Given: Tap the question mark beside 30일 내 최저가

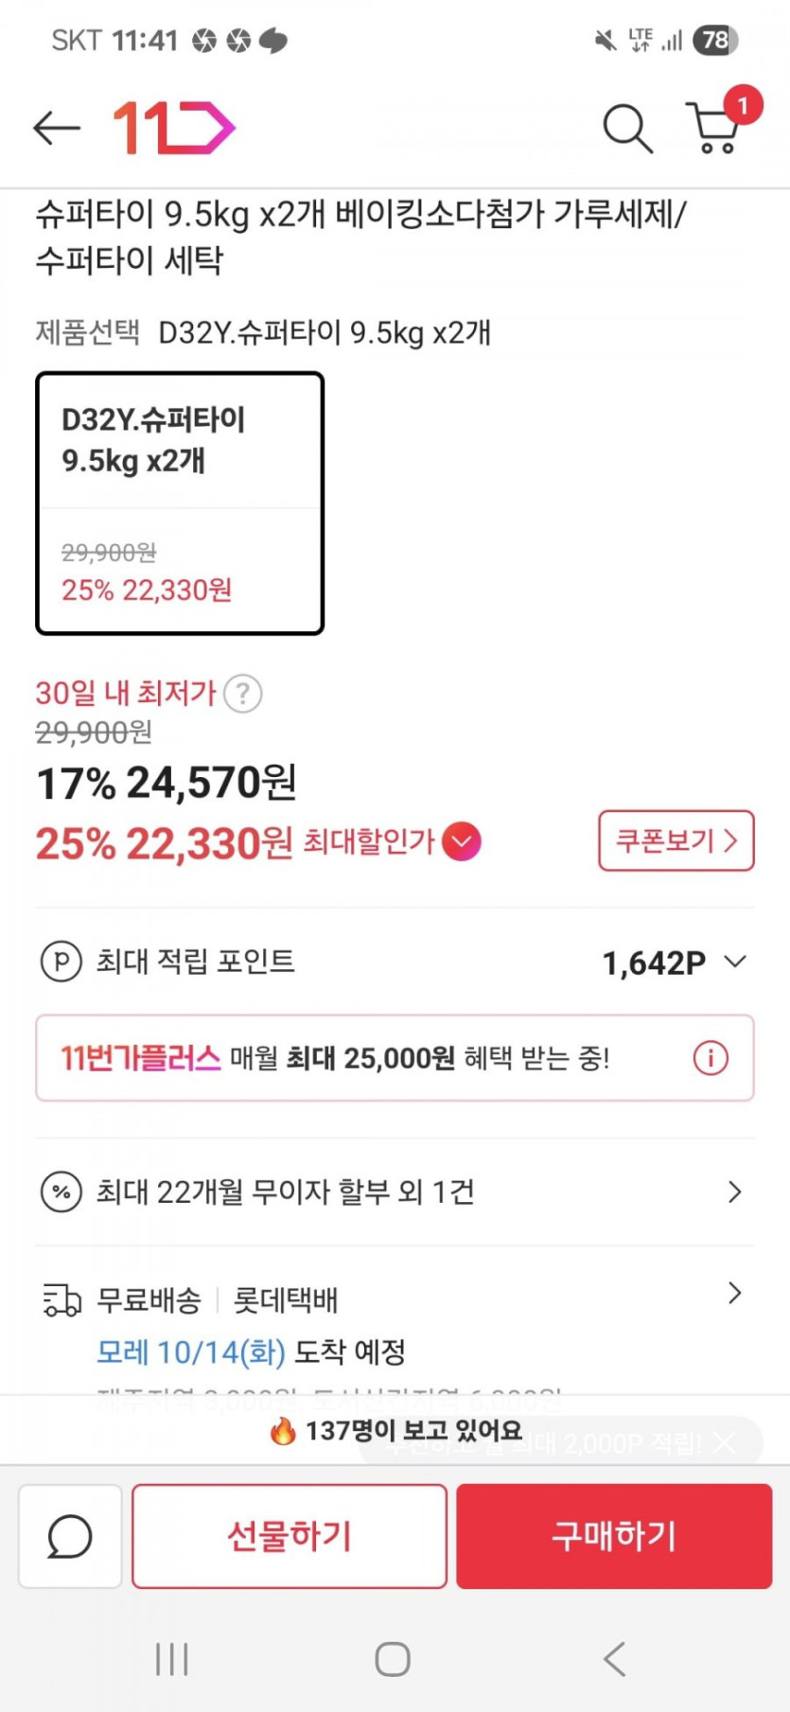Looking at the screenshot, I should pyautogui.click(x=243, y=694).
